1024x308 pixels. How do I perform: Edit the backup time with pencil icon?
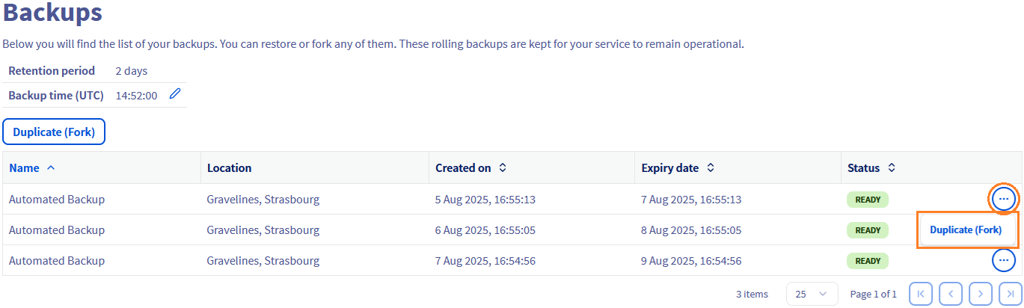(175, 94)
